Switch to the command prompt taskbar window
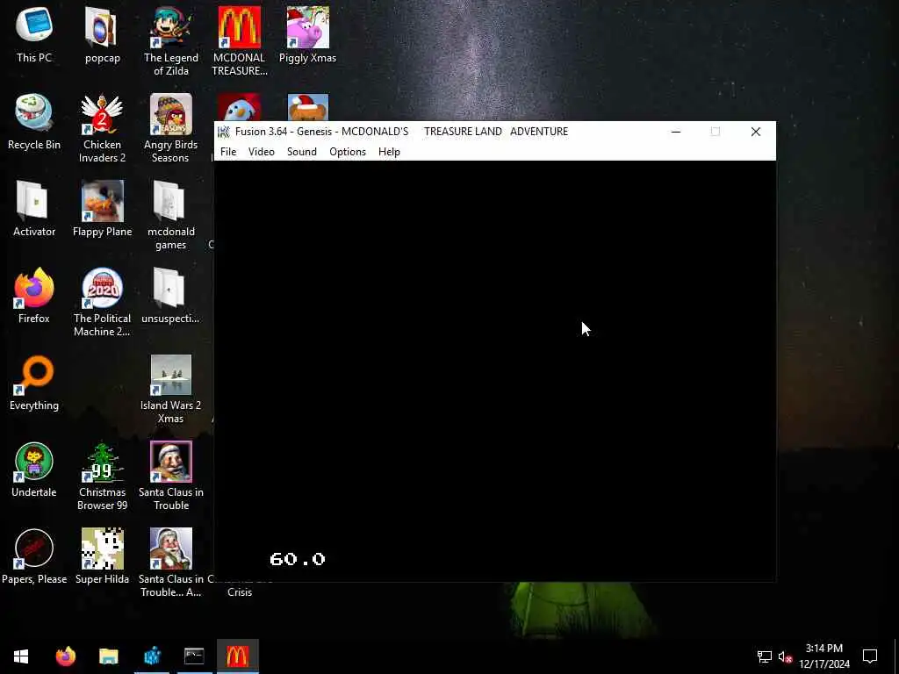 coord(194,656)
